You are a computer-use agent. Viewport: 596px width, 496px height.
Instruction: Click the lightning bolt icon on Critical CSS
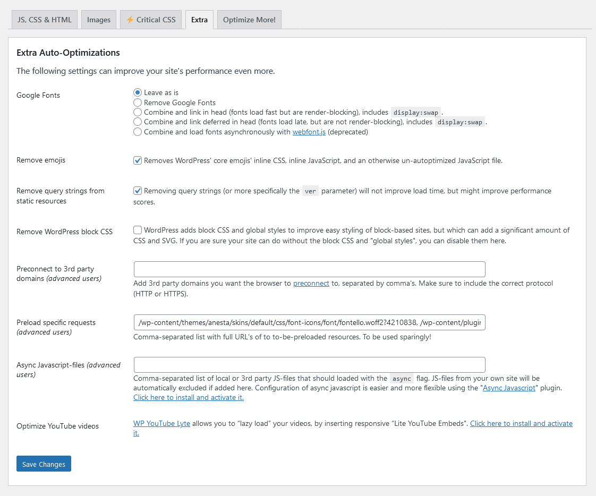coord(130,20)
